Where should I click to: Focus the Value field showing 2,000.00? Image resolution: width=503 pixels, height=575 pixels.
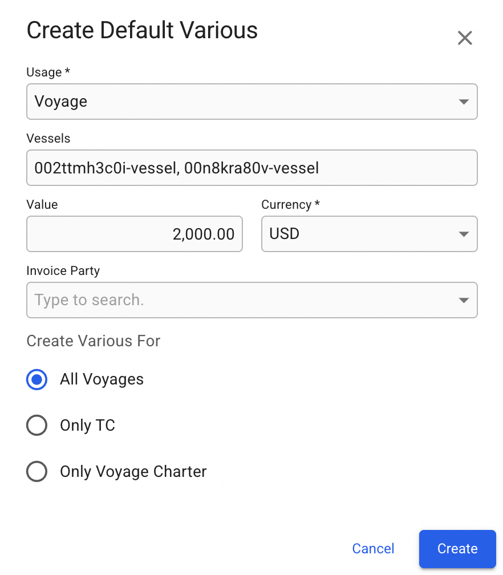[x=135, y=234]
